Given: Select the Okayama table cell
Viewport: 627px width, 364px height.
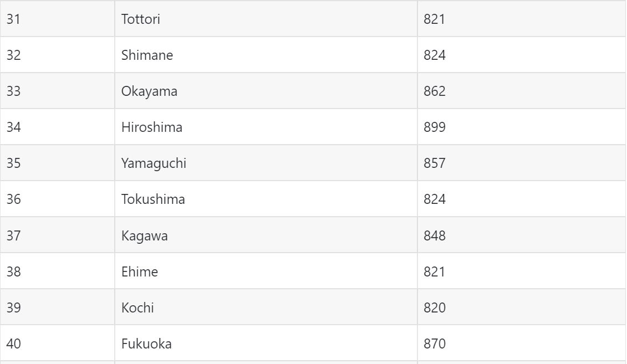Looking at the screenshot, I should click(x=266, y=91).
